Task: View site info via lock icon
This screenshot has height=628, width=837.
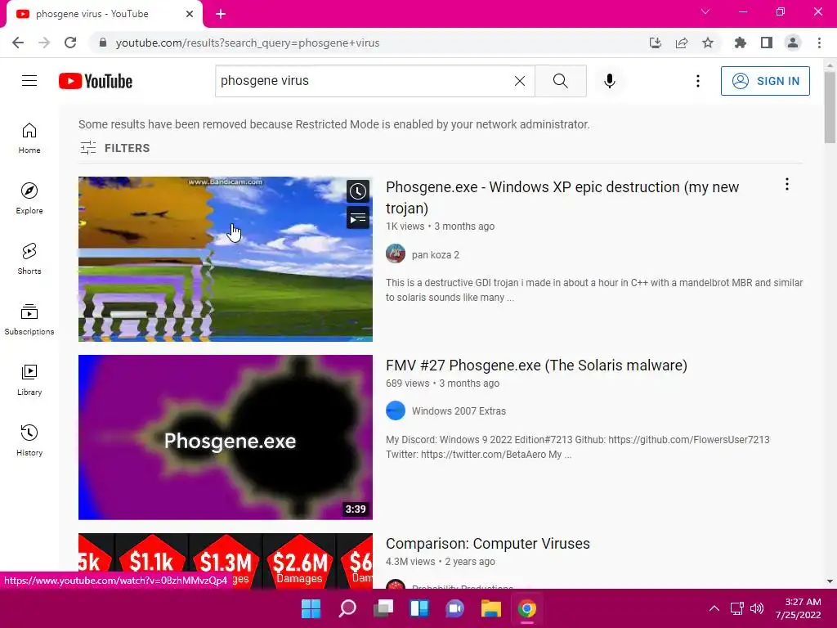Action: [103, 43]
